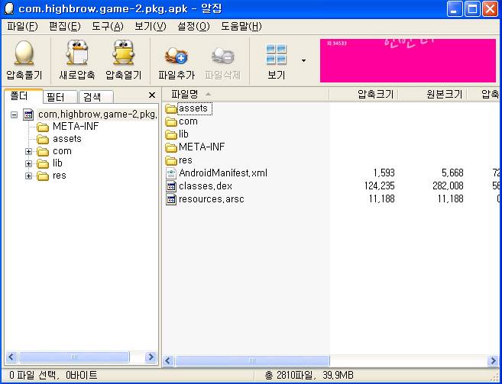
Task: Select the assets folder in file list
Action: [x=193, y=108]
